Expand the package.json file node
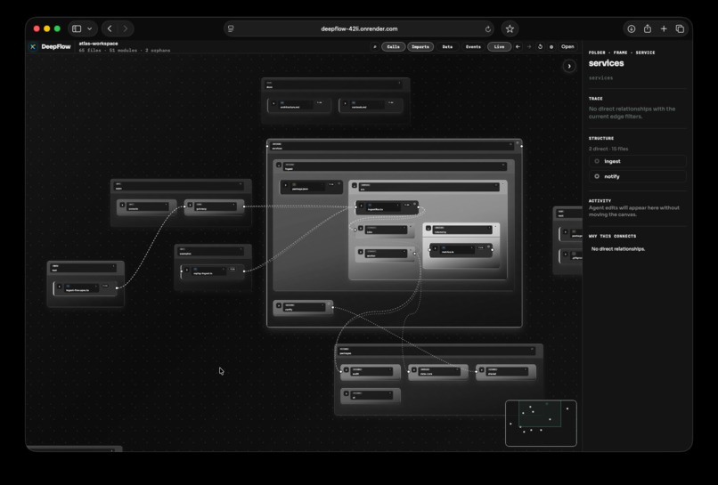 tap(286, 185)
